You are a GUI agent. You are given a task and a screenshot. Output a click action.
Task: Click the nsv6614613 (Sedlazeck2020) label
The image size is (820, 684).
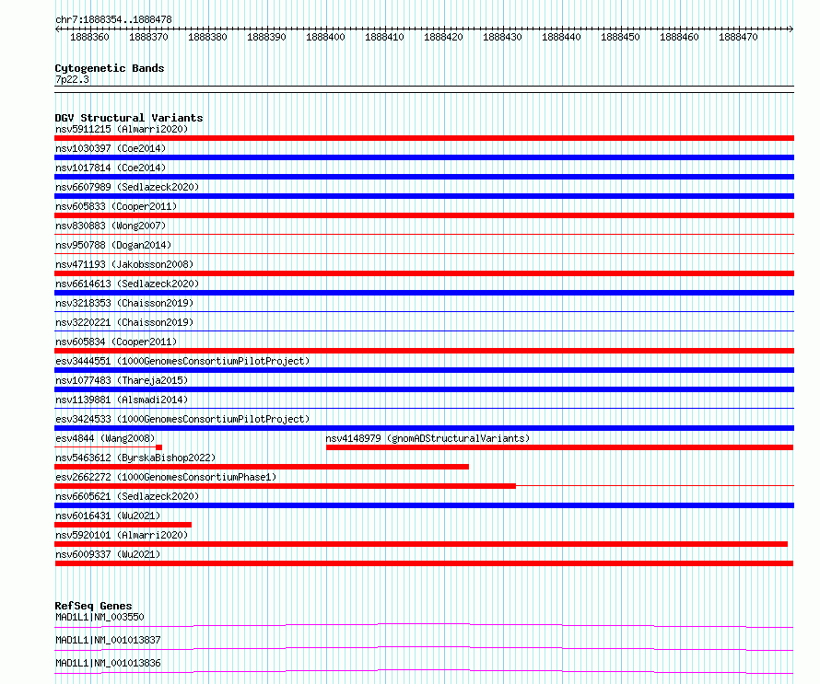127,284
